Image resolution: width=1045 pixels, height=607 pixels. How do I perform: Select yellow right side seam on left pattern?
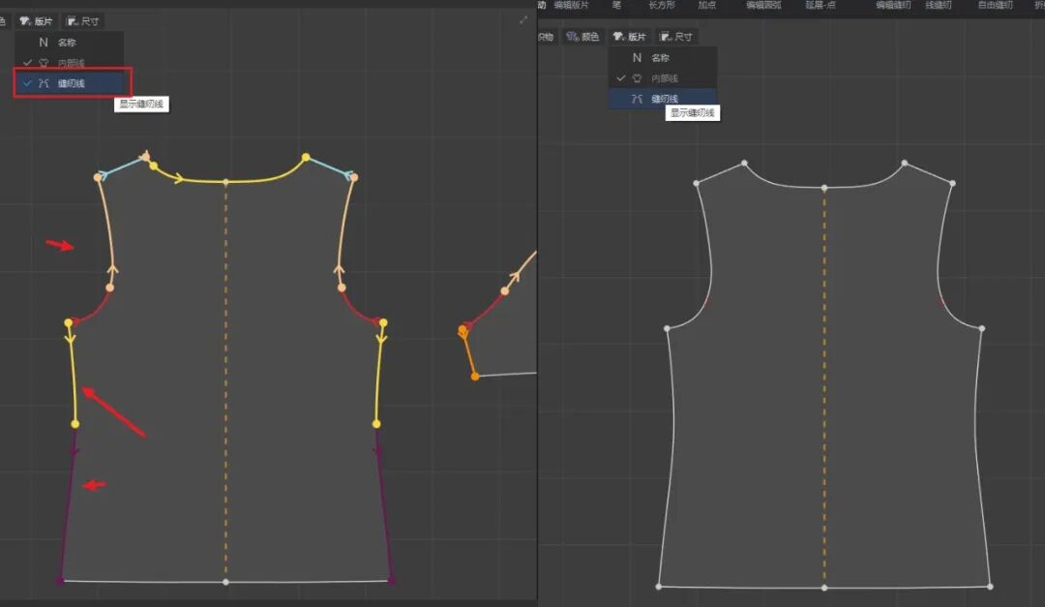point(379,374)
